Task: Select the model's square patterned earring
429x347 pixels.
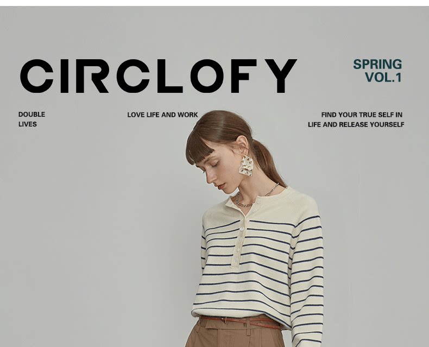Action: click(246, 165)
